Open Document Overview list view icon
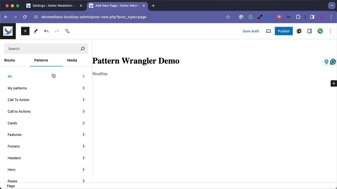Screen dimensions: 337x189 click(x=67, y=31)
